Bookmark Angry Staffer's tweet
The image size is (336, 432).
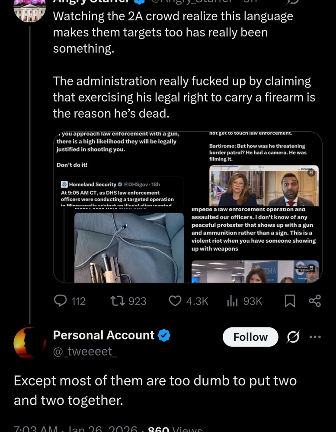pyautogui.click(x=290, y=301)
